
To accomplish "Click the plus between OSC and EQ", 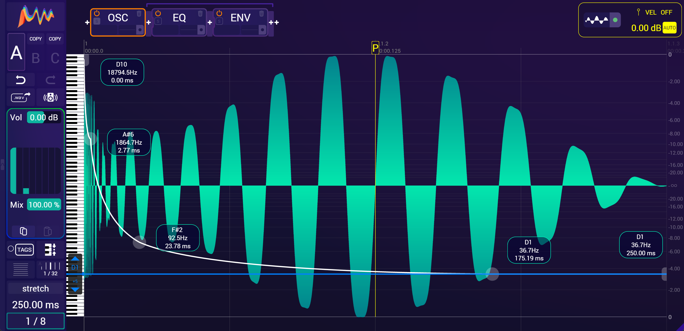I will (x=148, y=22).
